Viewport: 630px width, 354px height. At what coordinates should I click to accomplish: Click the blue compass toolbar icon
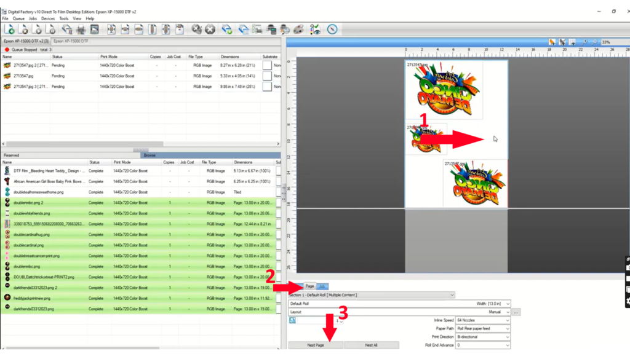[x=332, y=29]
